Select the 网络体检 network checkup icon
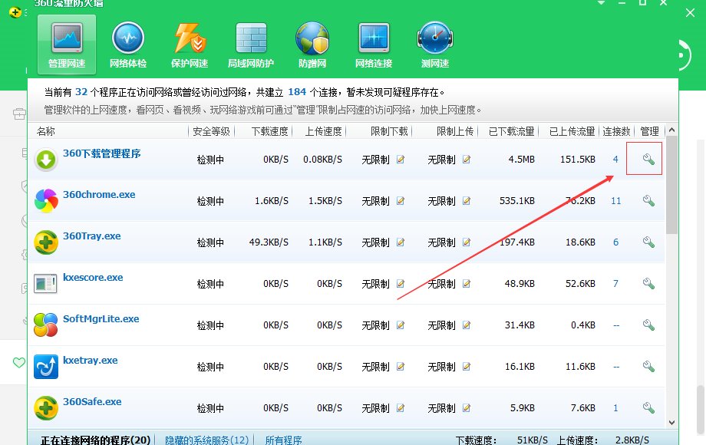 (x=127, y=42)
